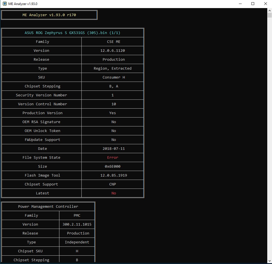Click the red 'Error' file system state
This screenshot has height=264, width=272.
coord(113,158)
